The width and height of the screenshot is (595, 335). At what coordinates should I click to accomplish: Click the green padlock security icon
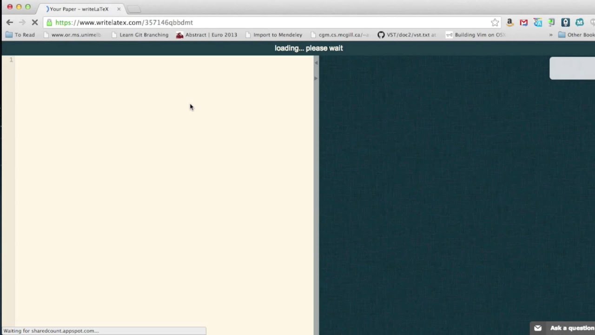(x=49, y=22)
